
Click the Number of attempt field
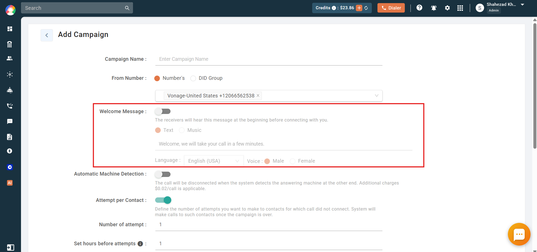pos(269,225)
